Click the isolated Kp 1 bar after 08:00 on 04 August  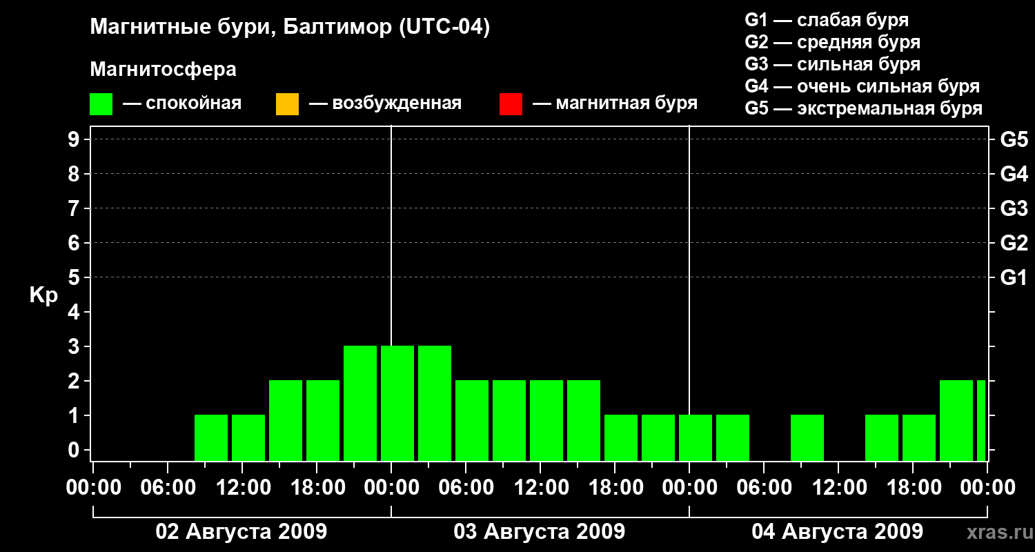tap(807, 437)
